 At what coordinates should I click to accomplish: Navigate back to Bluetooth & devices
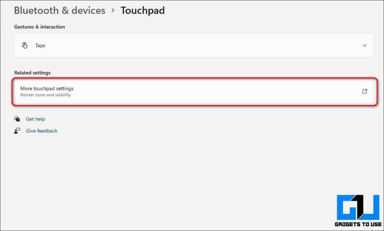(59, 10)
